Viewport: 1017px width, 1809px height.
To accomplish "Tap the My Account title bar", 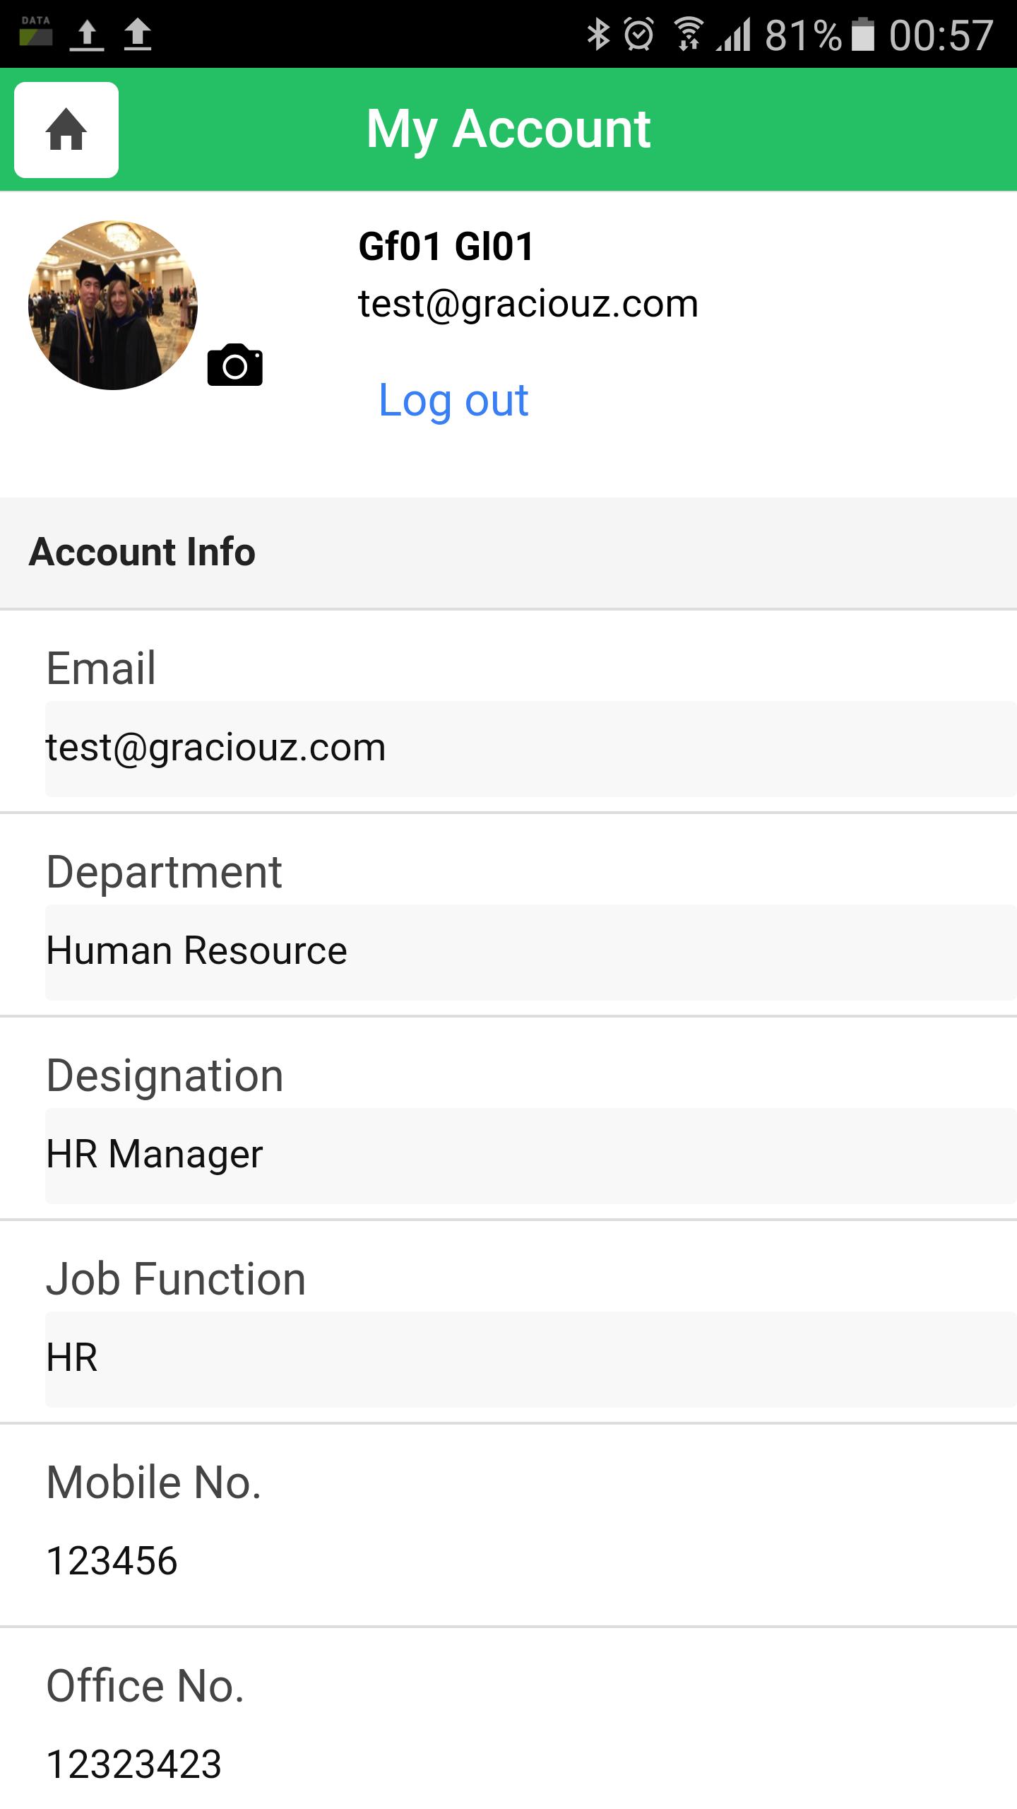I will [x=509, y=129].
